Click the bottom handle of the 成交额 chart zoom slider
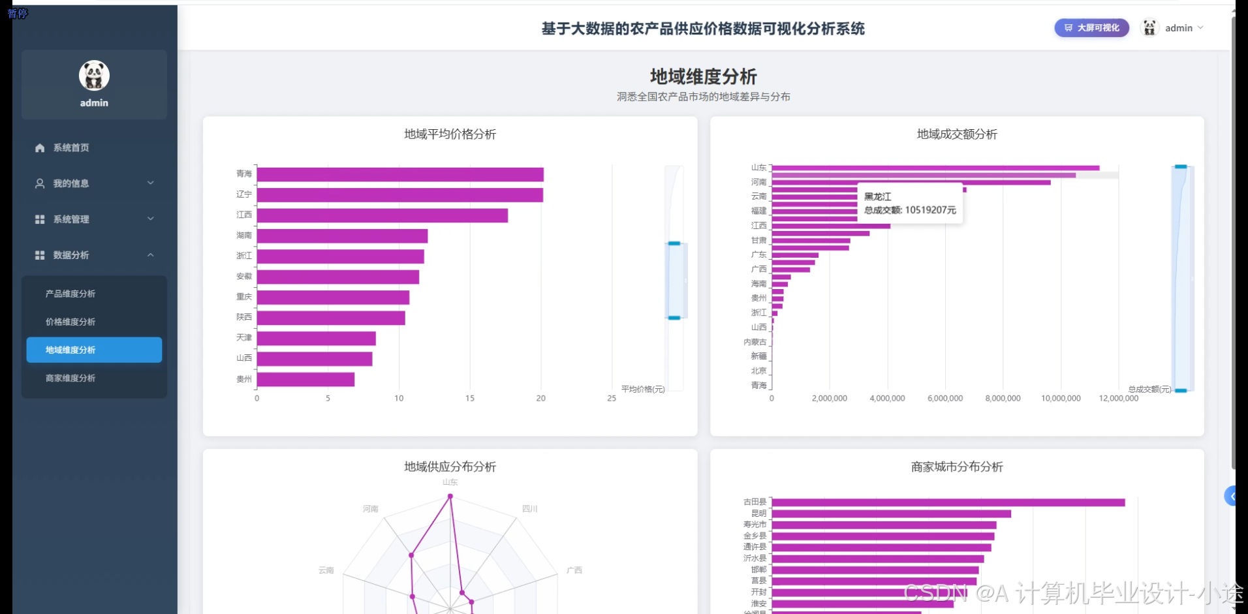 (x=1181, y=390)
